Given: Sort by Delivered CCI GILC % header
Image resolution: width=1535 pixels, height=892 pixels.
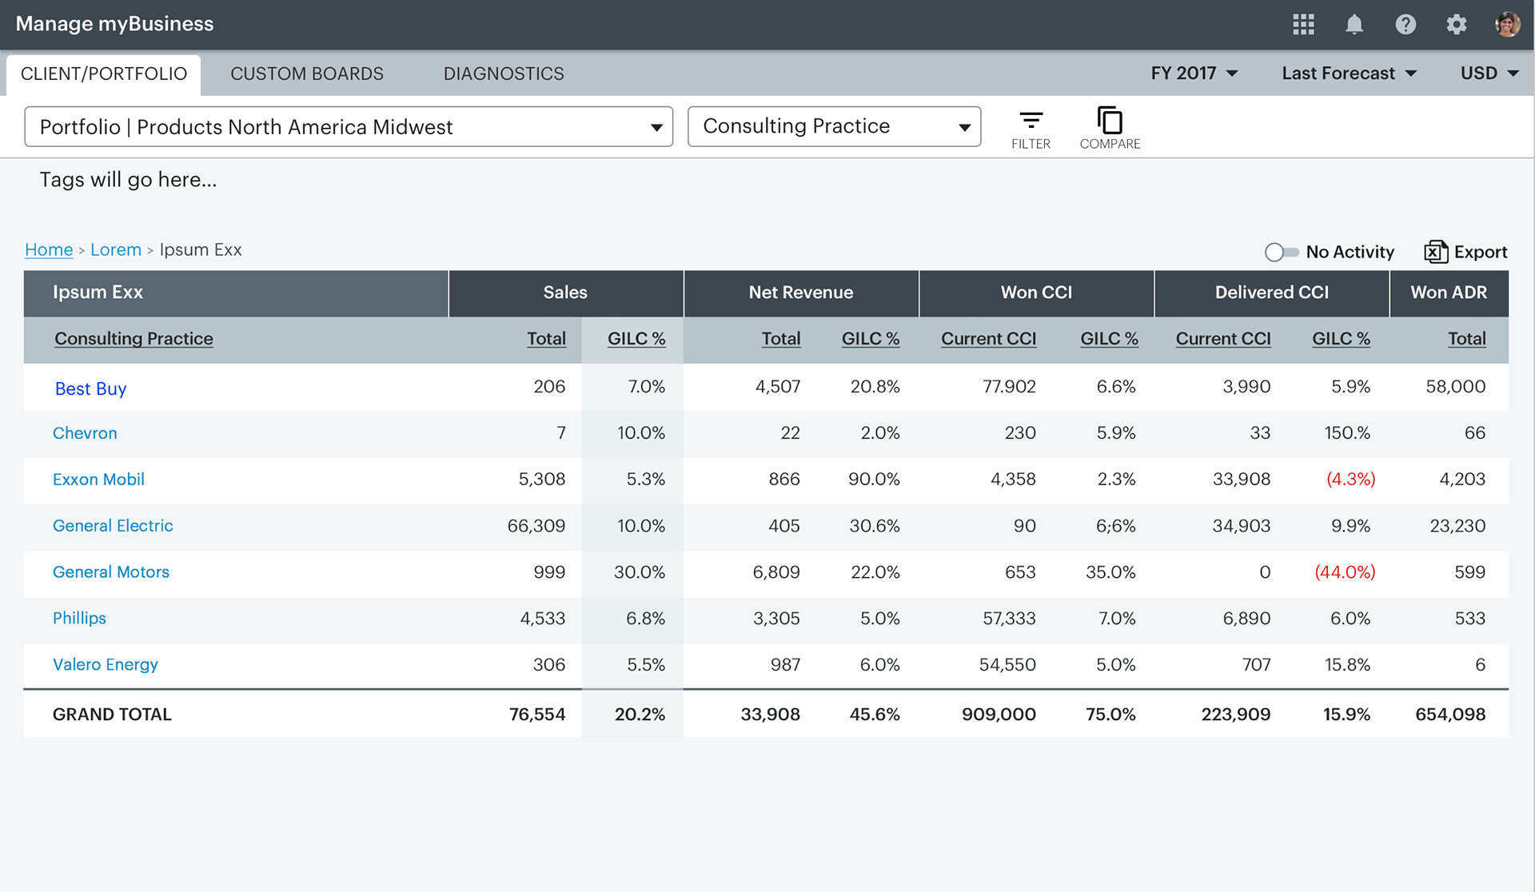Looking at the screenshot, I should coord(1341,339).
